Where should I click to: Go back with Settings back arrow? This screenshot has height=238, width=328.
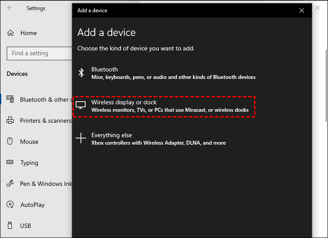pyautogui.click(x=10, y=8)
